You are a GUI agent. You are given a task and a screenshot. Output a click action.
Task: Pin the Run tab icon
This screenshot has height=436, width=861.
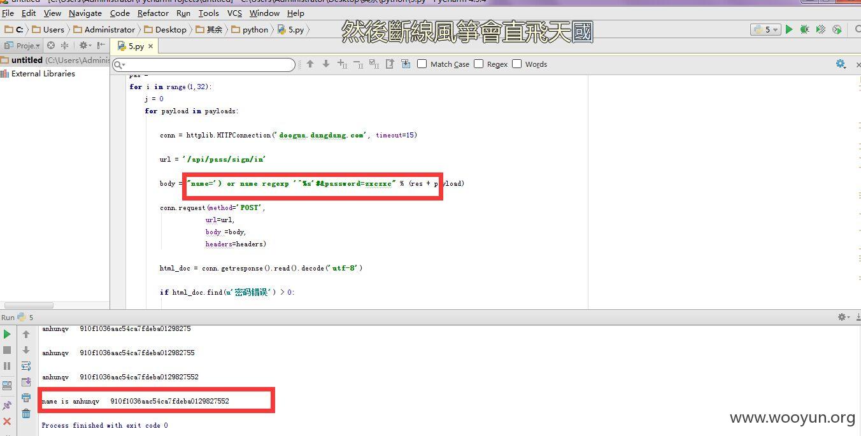[x=7, y=405]
